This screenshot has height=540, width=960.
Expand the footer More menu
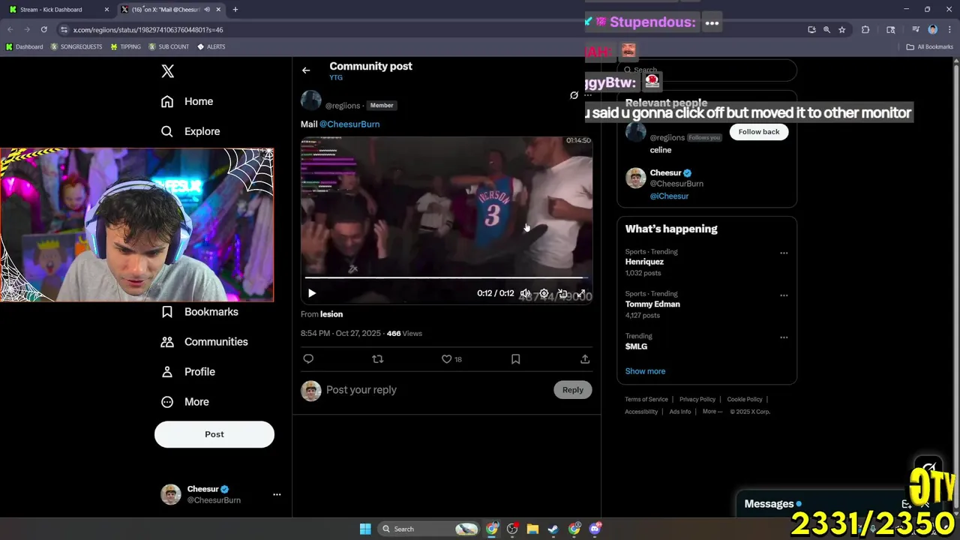[712, 412]
